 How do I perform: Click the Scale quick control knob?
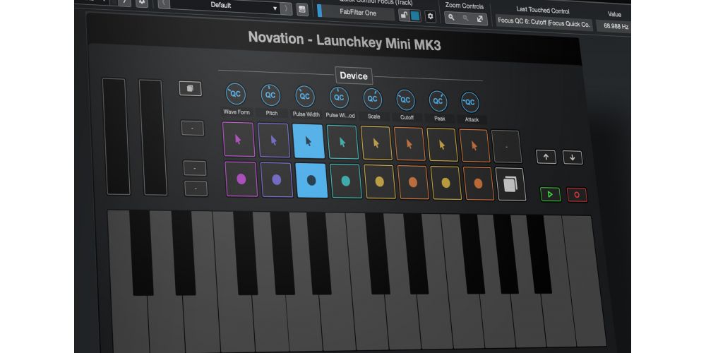click(372, 99)
